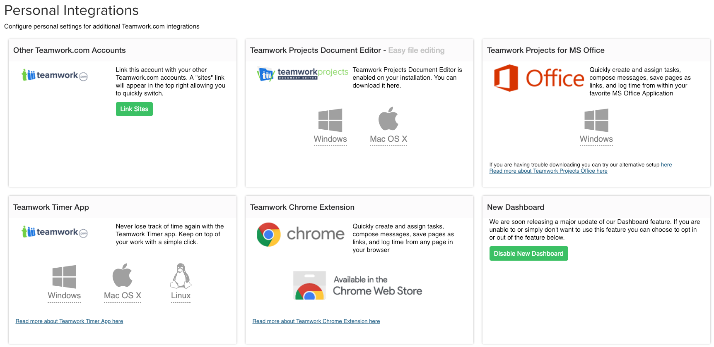Click 'Other Teamwork.com Accounts' card title
This screenshot has width=714, height=347.
70,50
